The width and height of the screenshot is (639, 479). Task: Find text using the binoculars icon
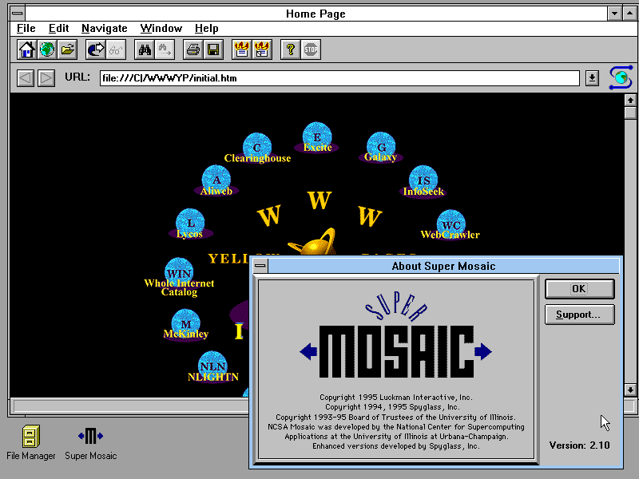(x=145, y=49)
